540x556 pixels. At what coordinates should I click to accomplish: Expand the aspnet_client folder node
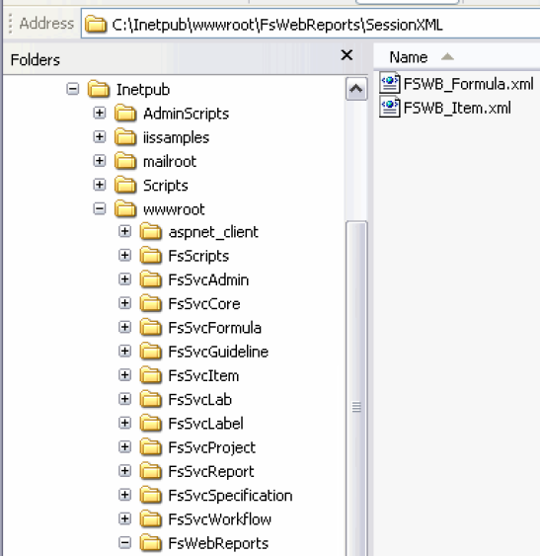(124, 231)
